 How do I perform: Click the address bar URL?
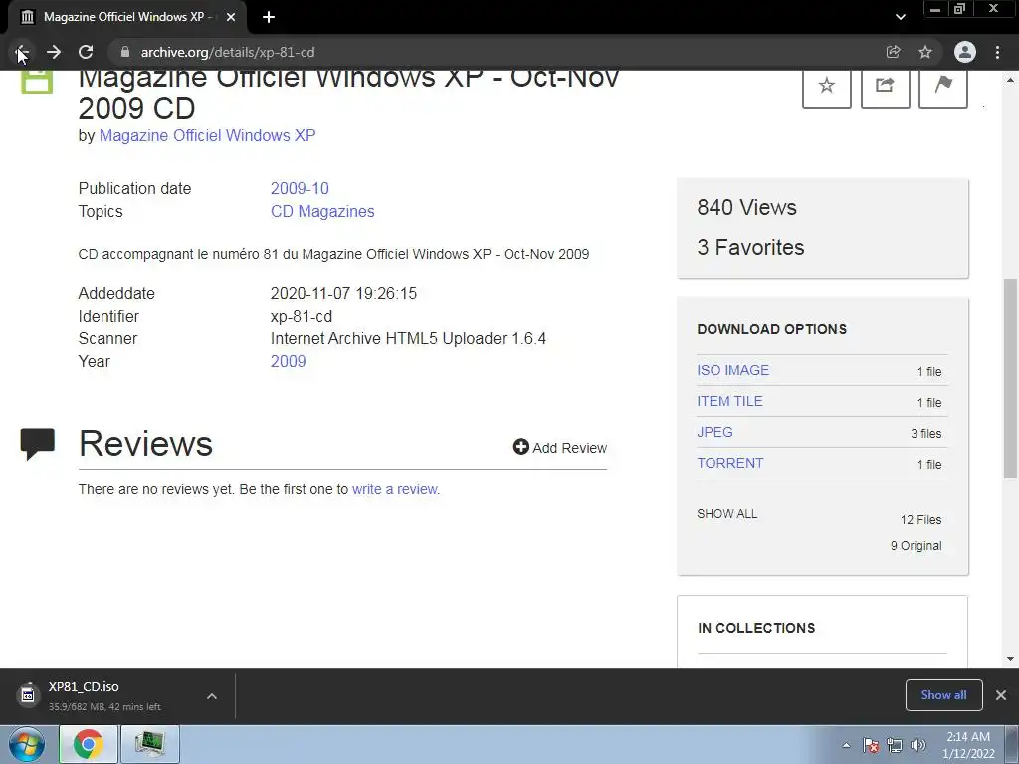pyautogui.click(x=228, y=52)
